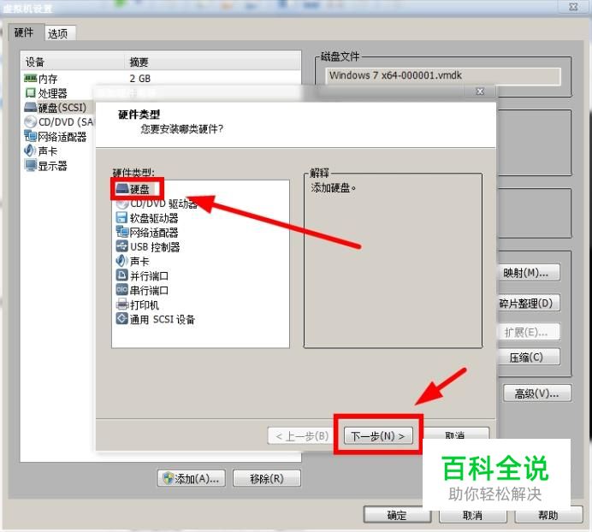The width and height of the screenshot is (592, 532).
Task: Close the add hardware wizard dialog
Action: point(479,92)
